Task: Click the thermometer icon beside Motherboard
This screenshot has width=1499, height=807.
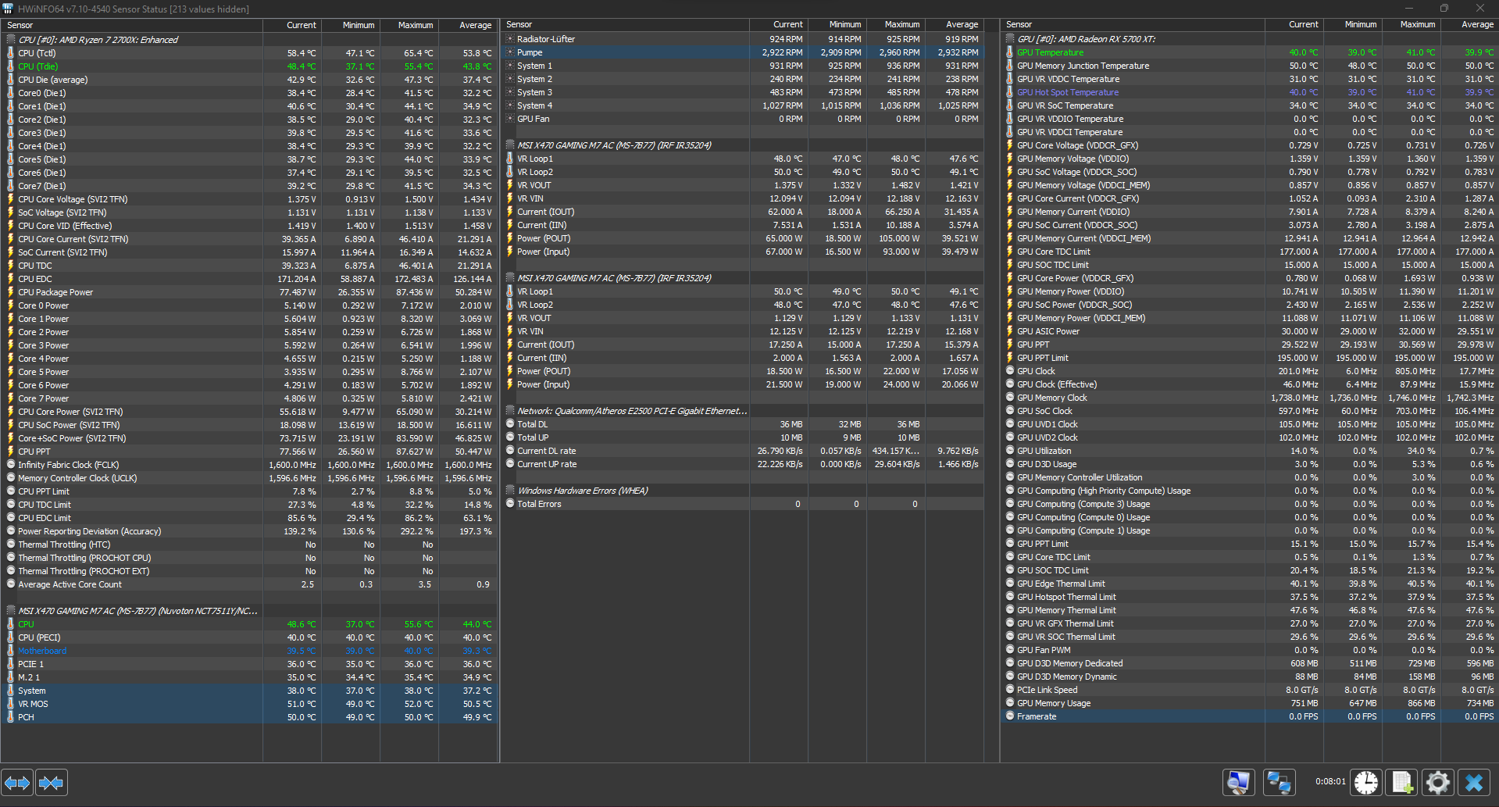Action: pos(11,651)
